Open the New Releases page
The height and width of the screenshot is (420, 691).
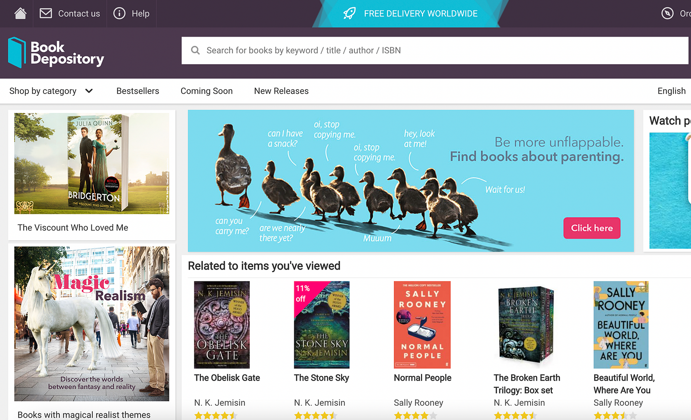point(281,91)
